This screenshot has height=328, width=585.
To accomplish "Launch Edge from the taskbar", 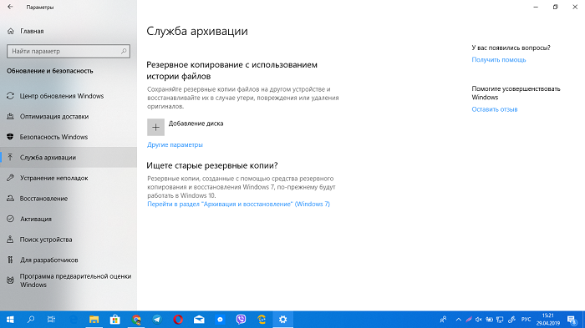I will pyautogui.click(x=74, y=320).
